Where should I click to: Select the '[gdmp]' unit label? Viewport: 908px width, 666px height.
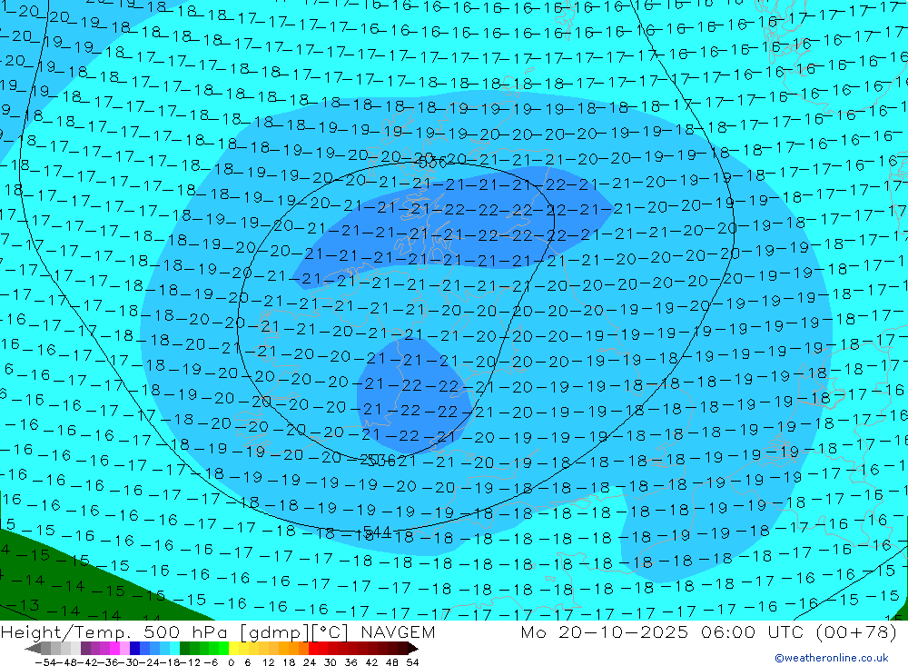[274, 631]
